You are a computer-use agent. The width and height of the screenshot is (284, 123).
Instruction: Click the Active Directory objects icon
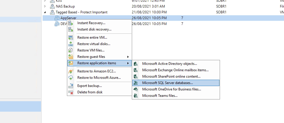(x=136, y=64)
